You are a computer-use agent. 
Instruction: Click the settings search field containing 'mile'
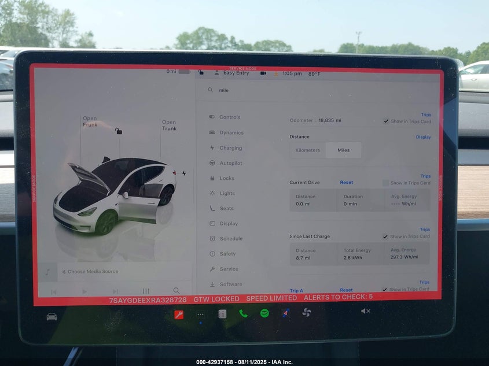pos(318,90)
